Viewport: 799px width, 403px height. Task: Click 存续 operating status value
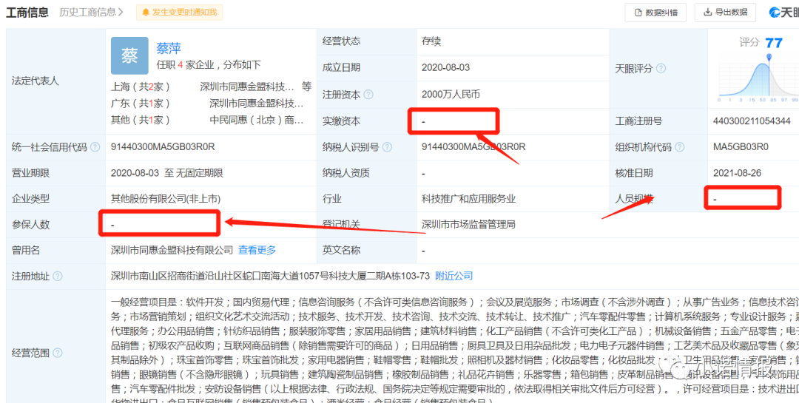coord(431,41)
